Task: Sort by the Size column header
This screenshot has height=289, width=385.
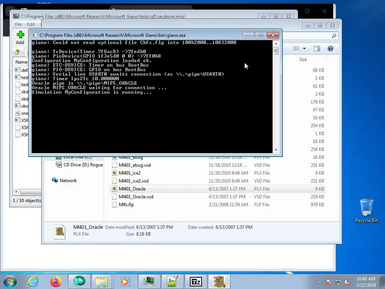Action: 303,59
